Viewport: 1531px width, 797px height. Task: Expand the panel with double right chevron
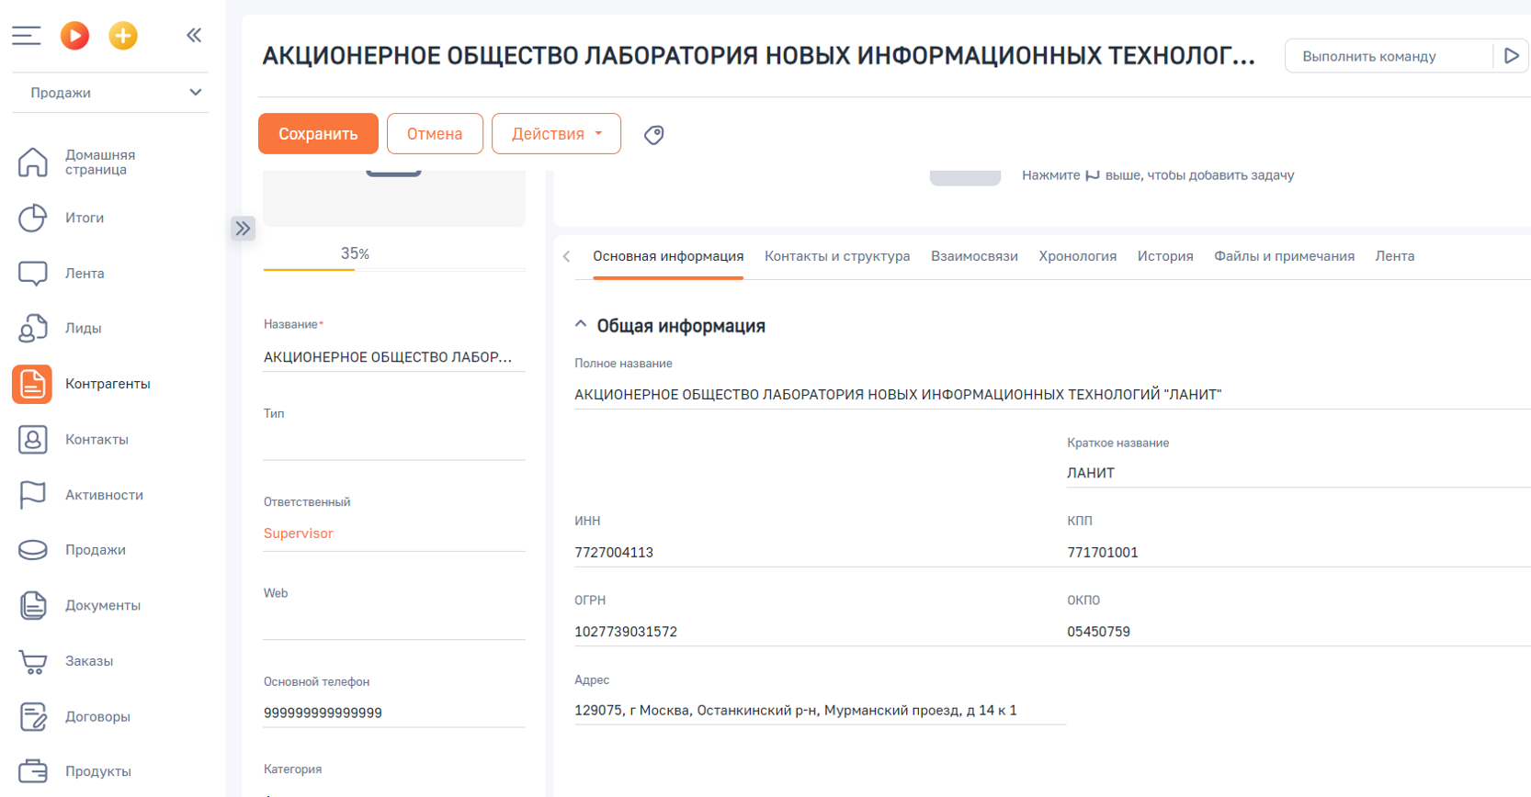coord(243,229)
